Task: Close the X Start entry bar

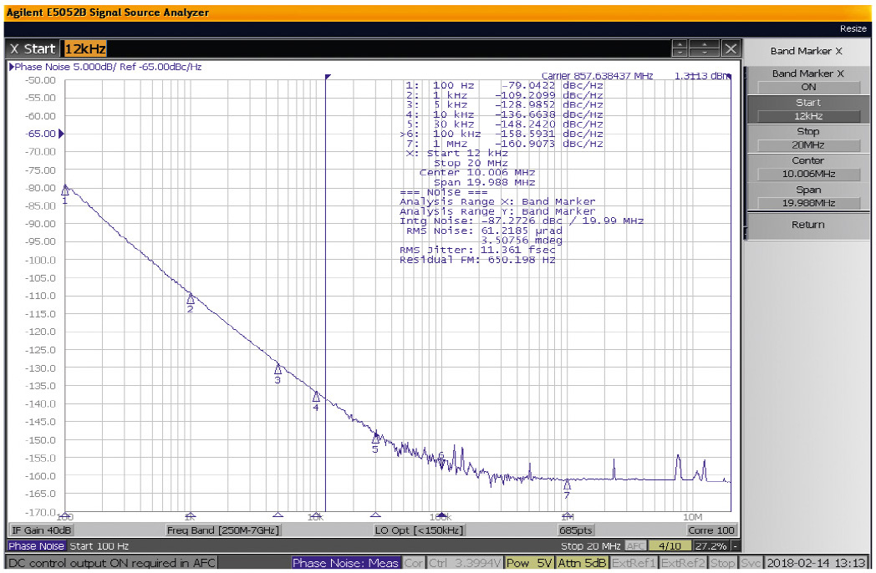Action: tap(731, 48)
